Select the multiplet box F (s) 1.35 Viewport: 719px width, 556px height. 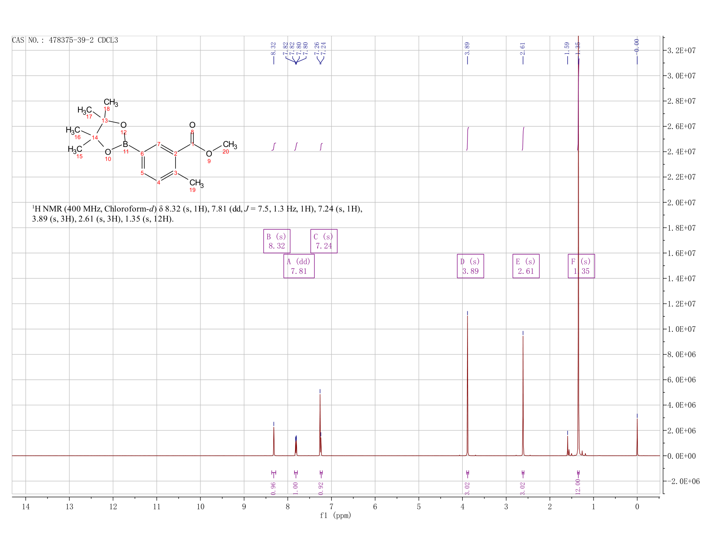click(581, 266)
